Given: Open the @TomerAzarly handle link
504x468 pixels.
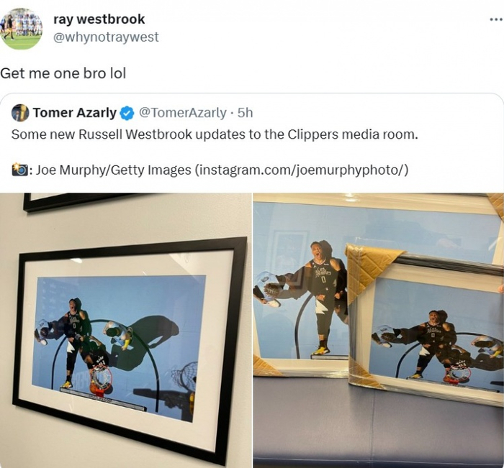Looking at the screenshot, I should pyautogui.click(x=183, y=113).
